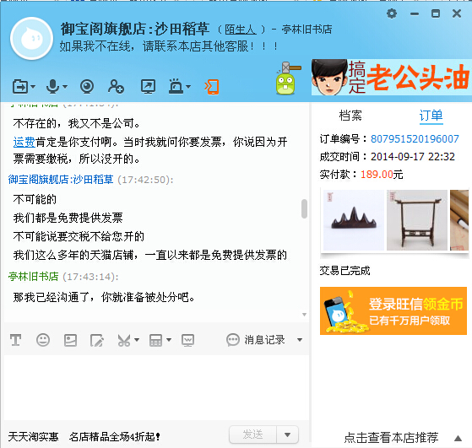The image size is (472, 448).
Task: Click sender name 御宝阁旗舰店:沙田稻草 in chat
Action: click(61, 180)
